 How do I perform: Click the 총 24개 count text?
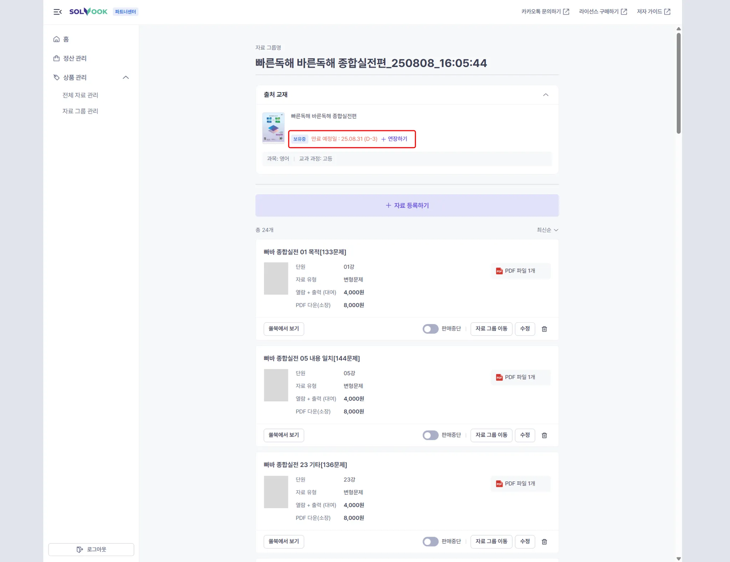click(x=264, y=230)
